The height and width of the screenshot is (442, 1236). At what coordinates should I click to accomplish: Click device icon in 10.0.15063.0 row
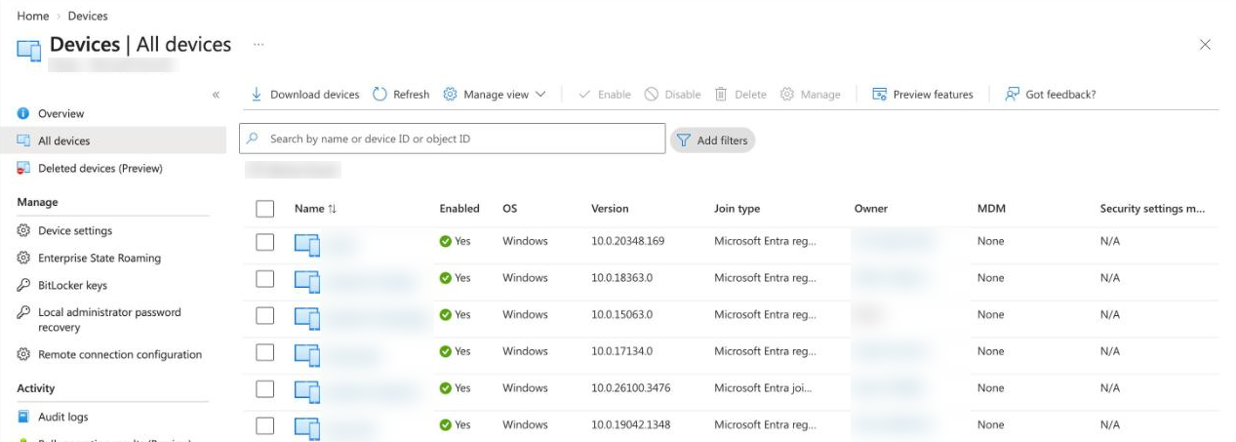307,317
